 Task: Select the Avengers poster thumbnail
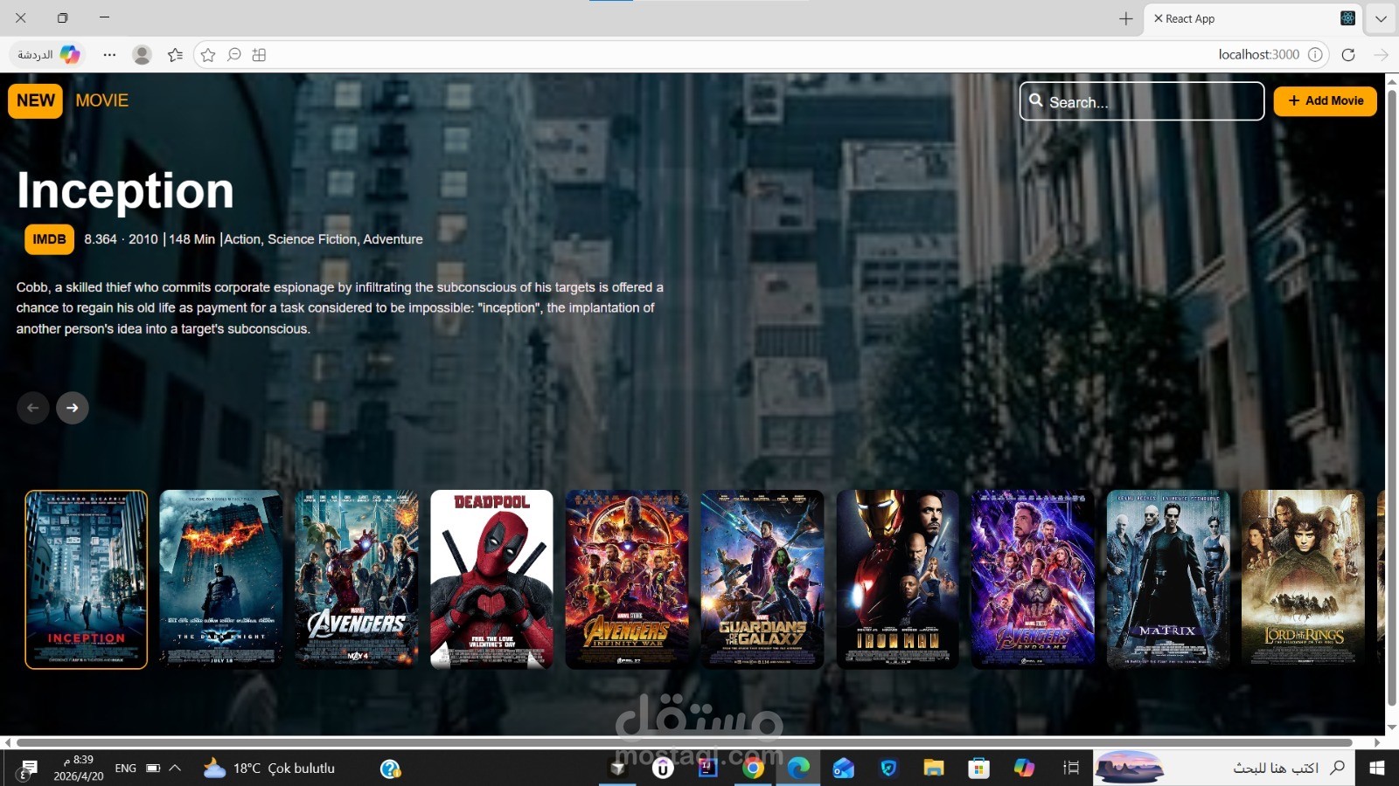[x=357, y=580]
